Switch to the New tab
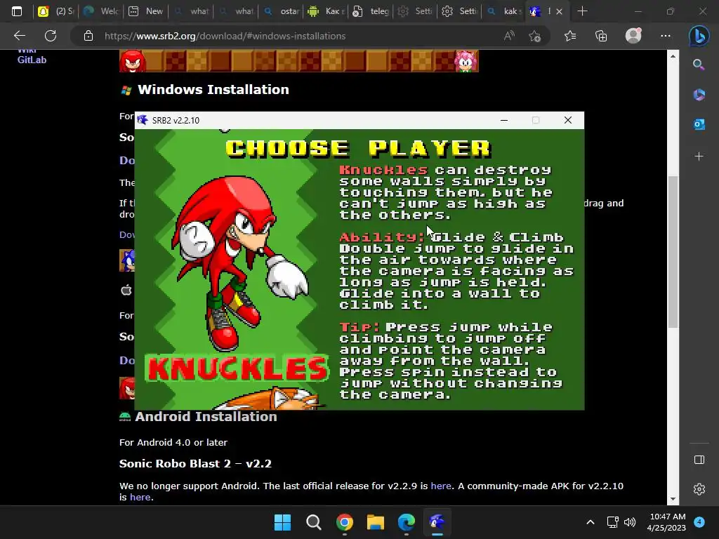Image resolution: width=719 pixels, height=539 pixels. pyautogui.click(x=146, y=11)
